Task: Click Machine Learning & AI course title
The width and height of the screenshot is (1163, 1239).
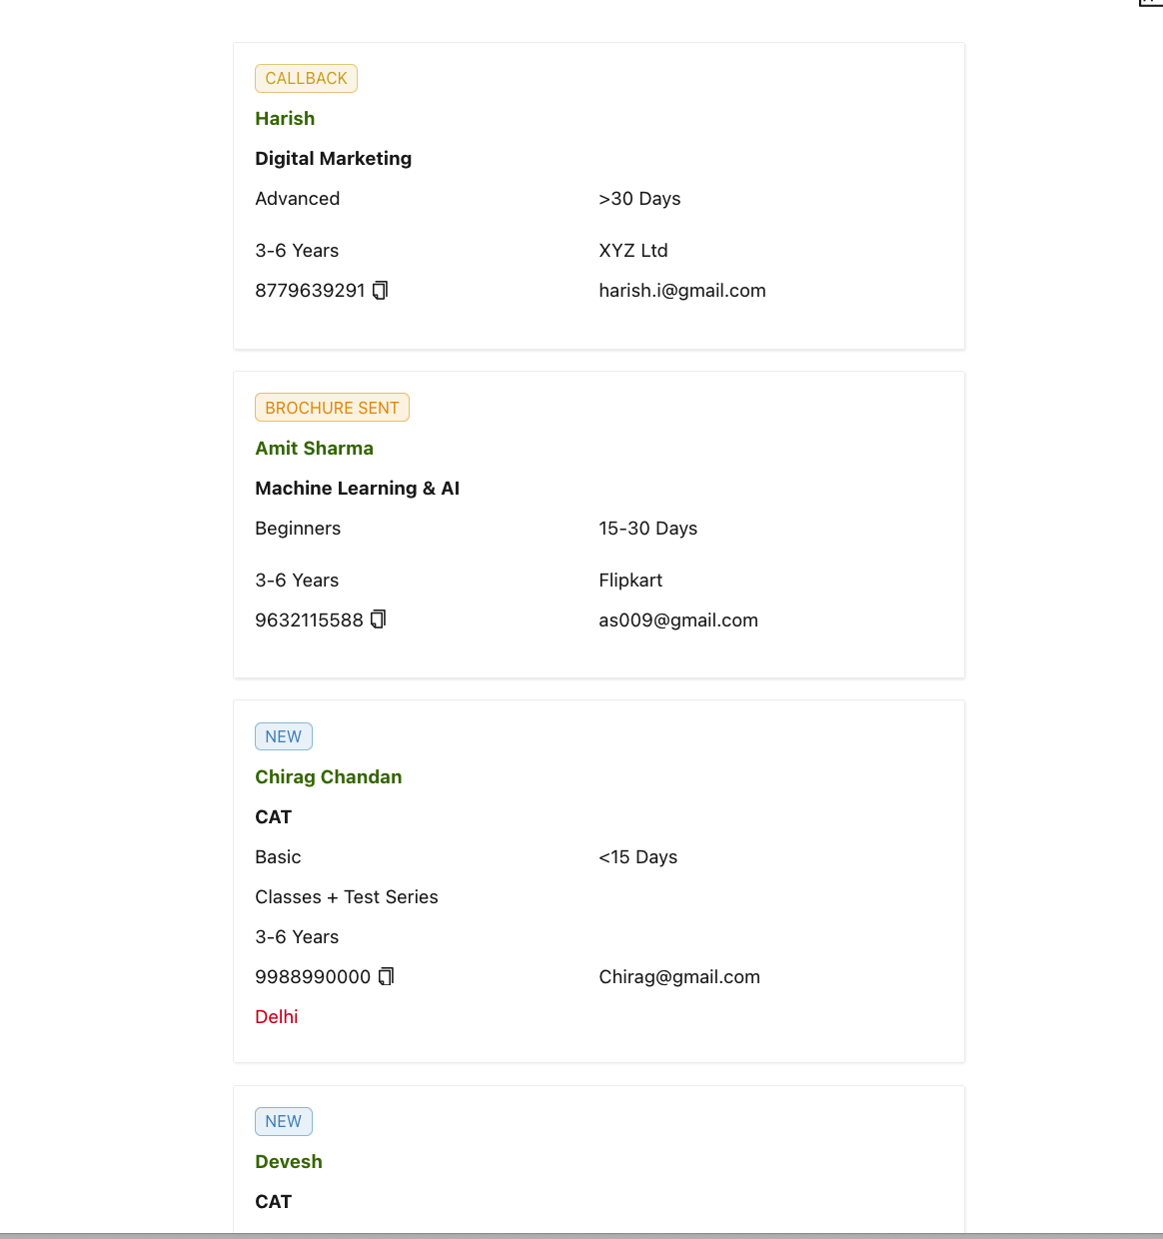Action: [x=357, y=489]
